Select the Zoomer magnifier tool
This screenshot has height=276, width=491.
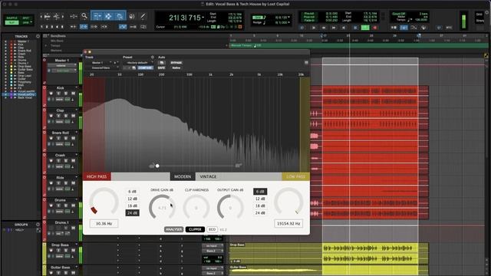pyautogui.click(x=84, y=16)
